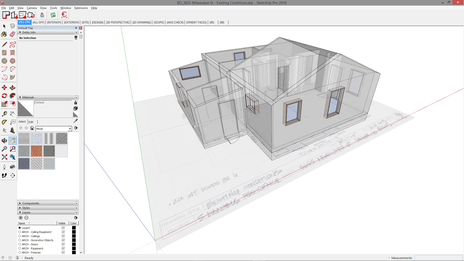Select the Protractor tool

coord(4,122)
